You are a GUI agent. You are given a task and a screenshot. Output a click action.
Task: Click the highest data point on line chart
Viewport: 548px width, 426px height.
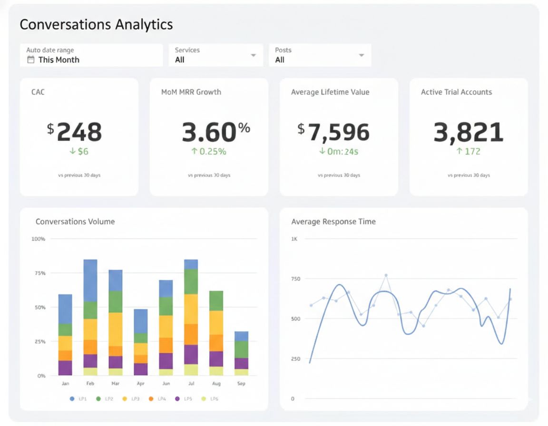point(386,275)
